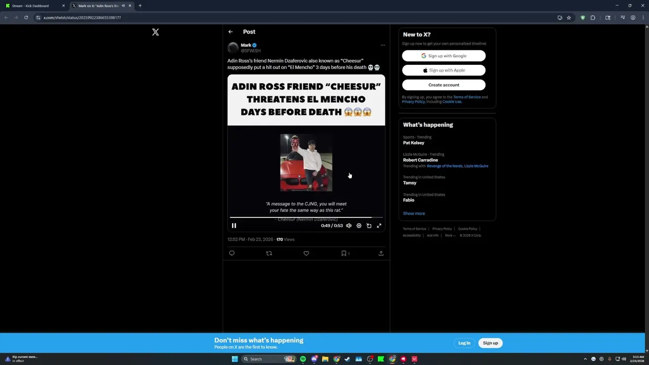This screenshot has width=649, height=365.
Task: Open footer Ads info link
Action: click(432, 236)
